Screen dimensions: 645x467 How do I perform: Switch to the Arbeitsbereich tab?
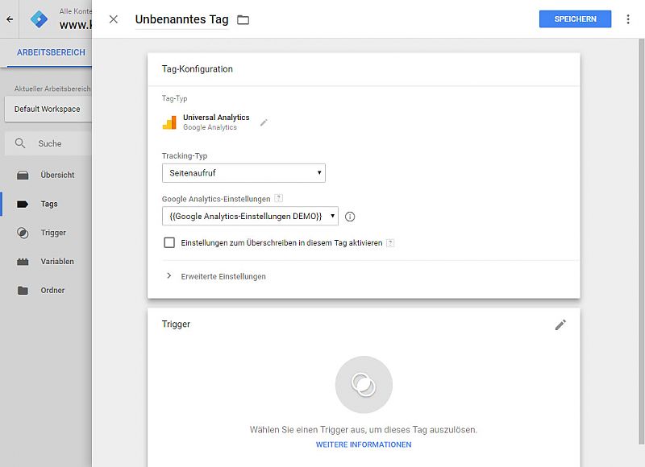(x=51, y=52)
